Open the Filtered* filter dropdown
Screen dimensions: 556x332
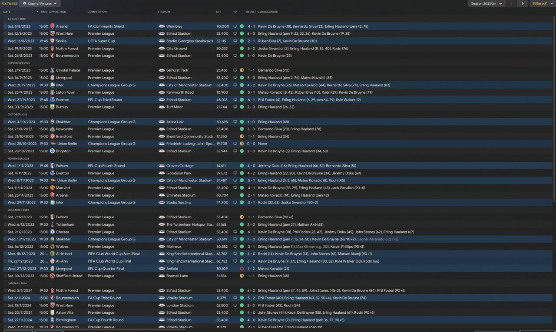point(542,3)
